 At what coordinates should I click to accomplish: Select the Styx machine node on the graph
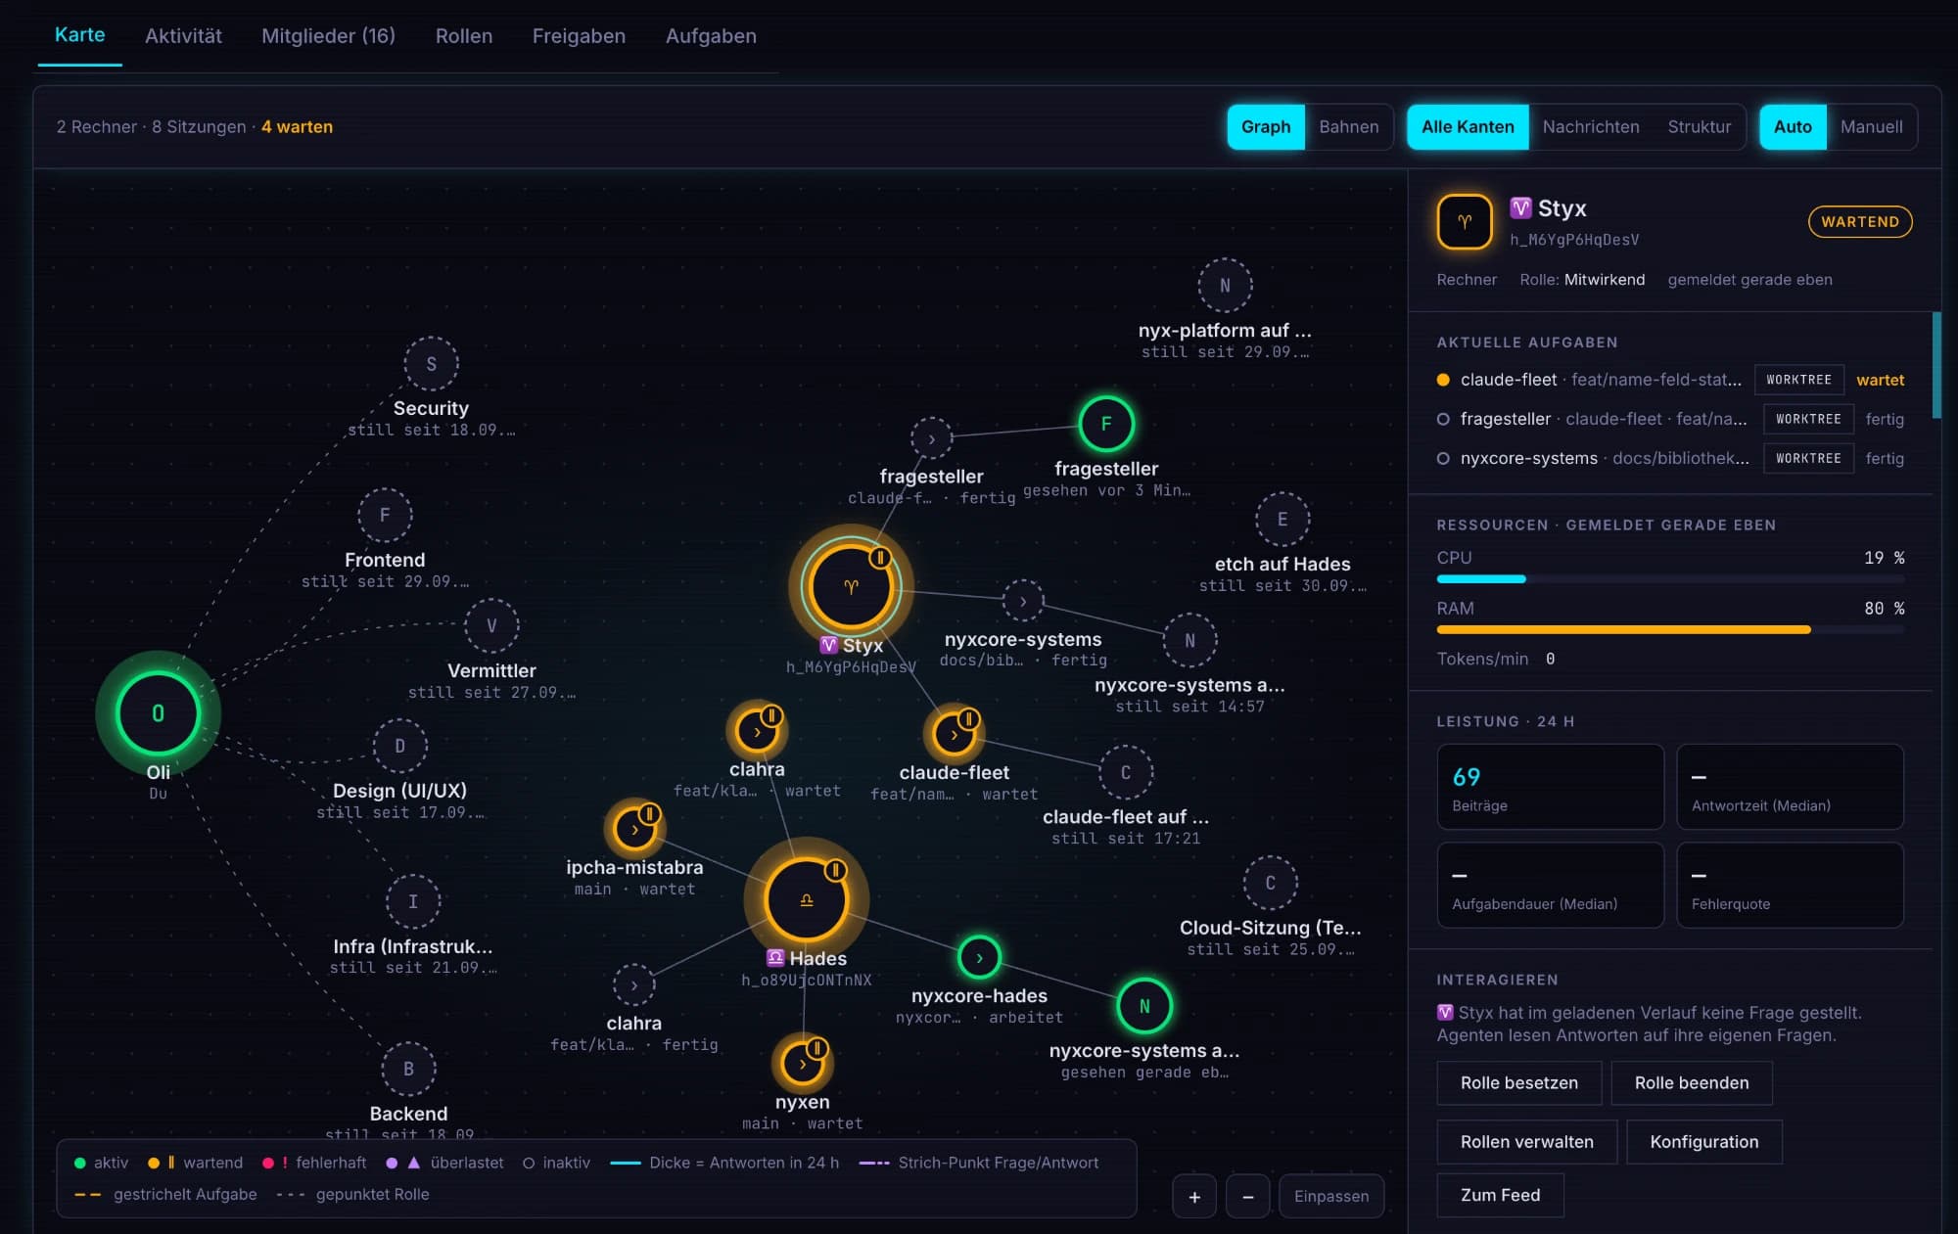[851, 586]
